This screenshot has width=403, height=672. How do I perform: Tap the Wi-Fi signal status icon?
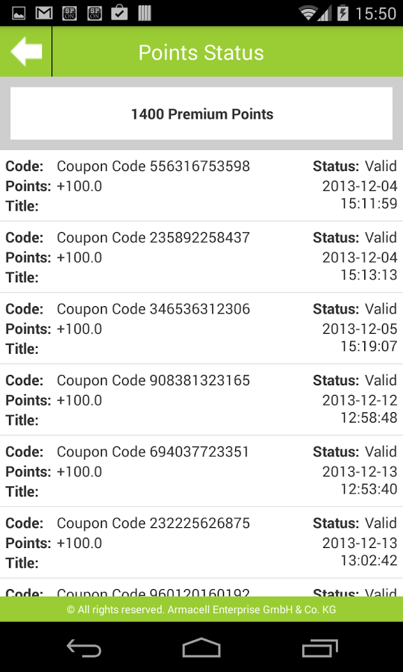(x=308, y=13)
